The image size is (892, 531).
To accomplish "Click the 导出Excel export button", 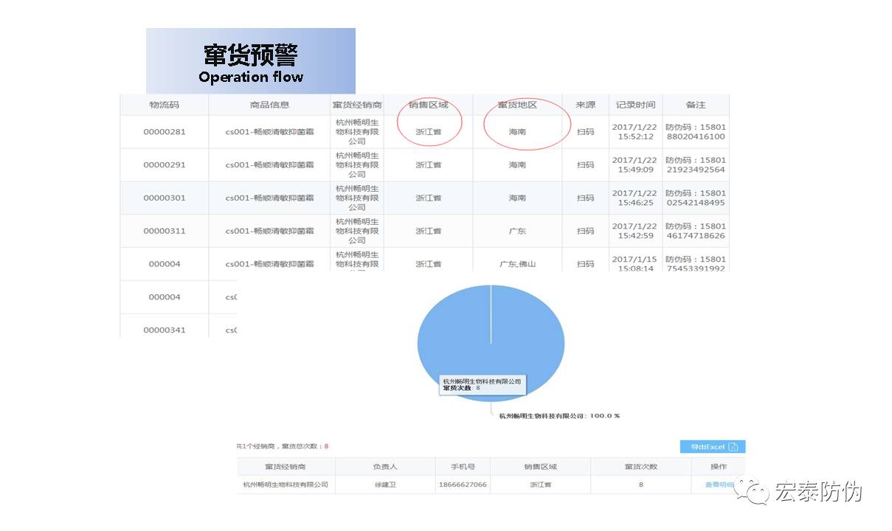I will pos(708,446).
